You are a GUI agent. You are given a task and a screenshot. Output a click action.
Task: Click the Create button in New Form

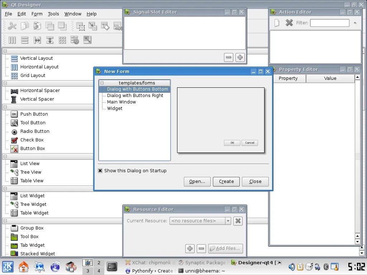(x=227, y=182)
